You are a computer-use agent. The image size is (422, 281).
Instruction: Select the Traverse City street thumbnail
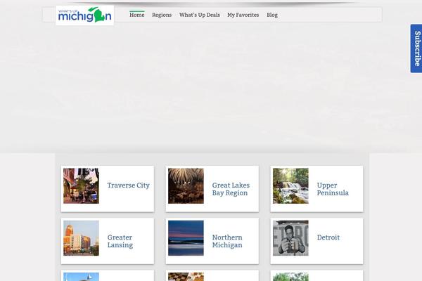[x=81, y=185]
